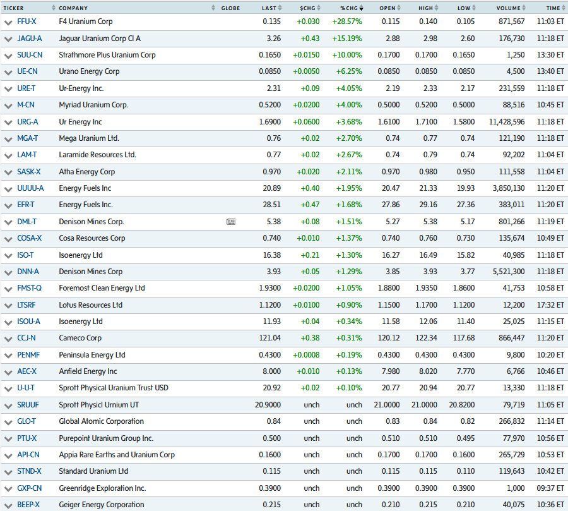Sort by Volume column arrows

coord(524,8)
